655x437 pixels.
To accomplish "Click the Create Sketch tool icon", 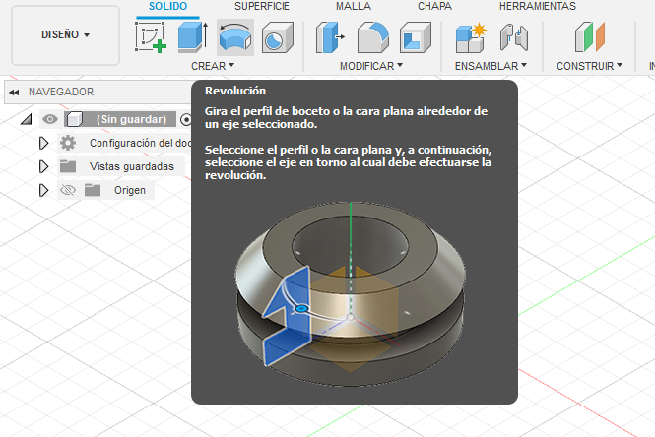I will [x=151, y=37].
